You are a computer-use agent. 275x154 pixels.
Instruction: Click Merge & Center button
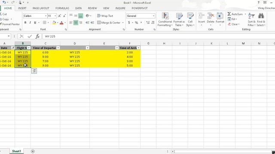click(109, 23)
